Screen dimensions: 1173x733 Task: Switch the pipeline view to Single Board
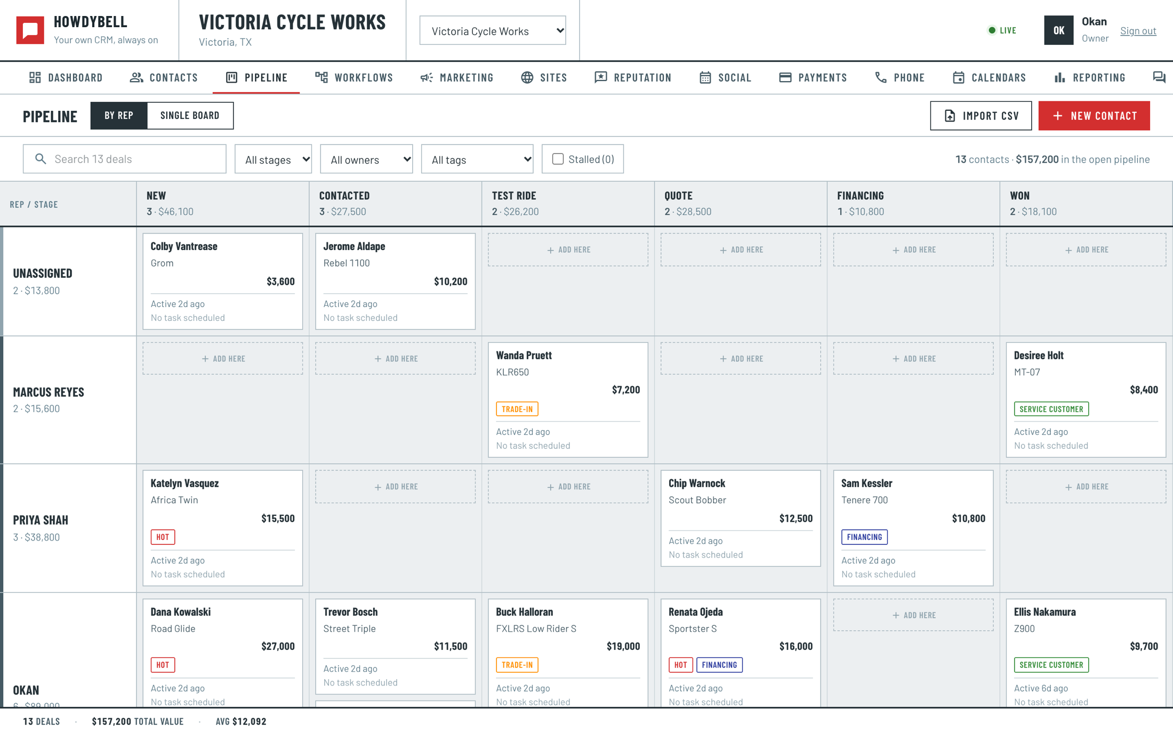click(190, 115)
